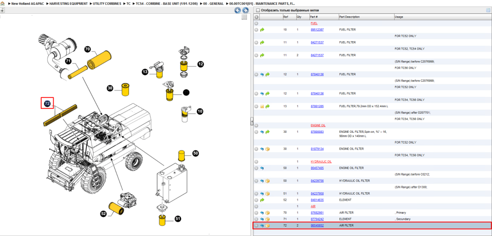Click the green arrow icon for part 84814635
Viewport: 492px width, 236px height.
pos(262,200)
